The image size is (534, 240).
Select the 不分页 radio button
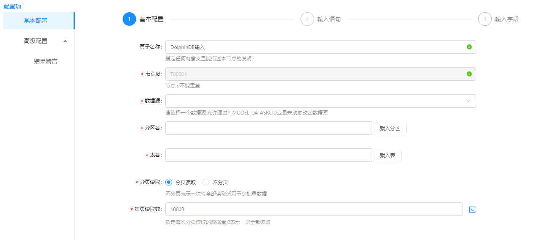[206, 182]
